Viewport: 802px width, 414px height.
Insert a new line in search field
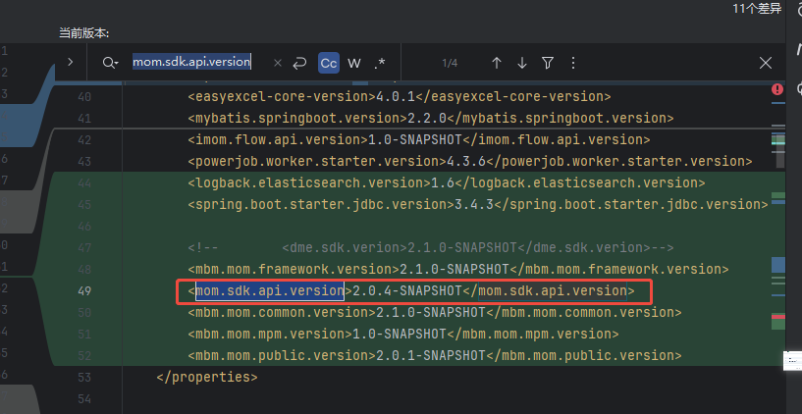300,63
